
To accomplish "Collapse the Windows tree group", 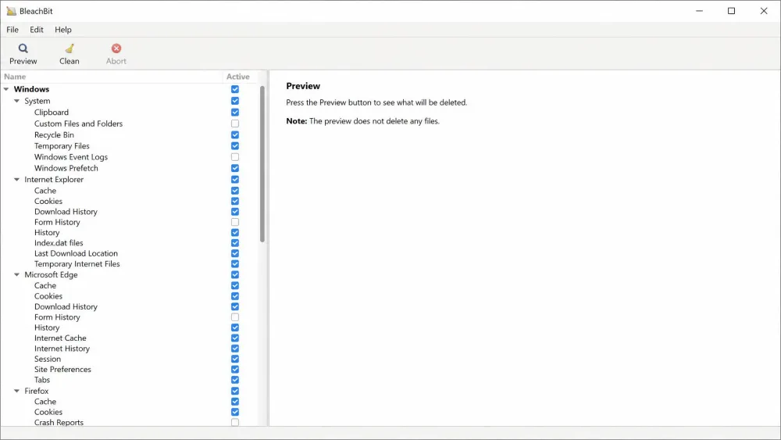I will click(x=6, y=89).
